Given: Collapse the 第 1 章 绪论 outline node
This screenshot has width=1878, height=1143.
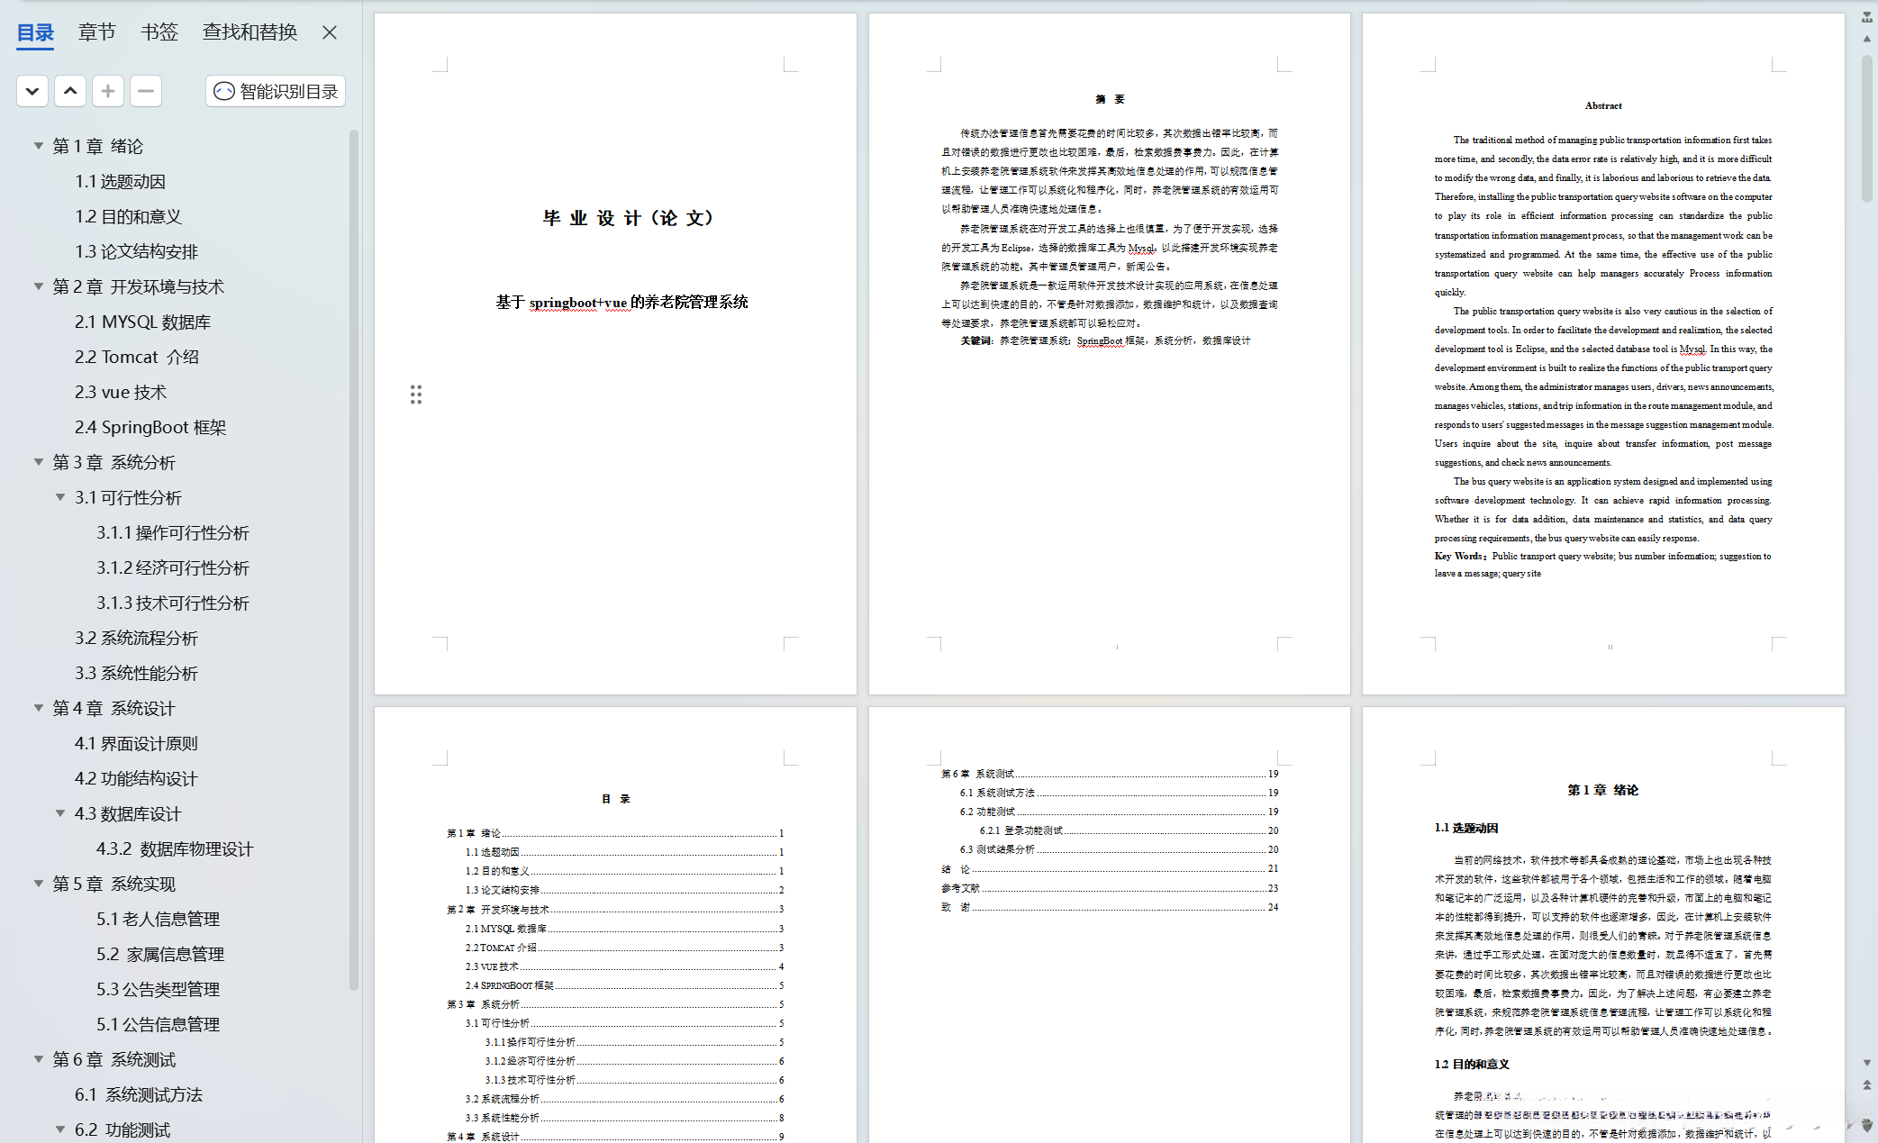Looking at the screenshot, I should pos(39,146).
